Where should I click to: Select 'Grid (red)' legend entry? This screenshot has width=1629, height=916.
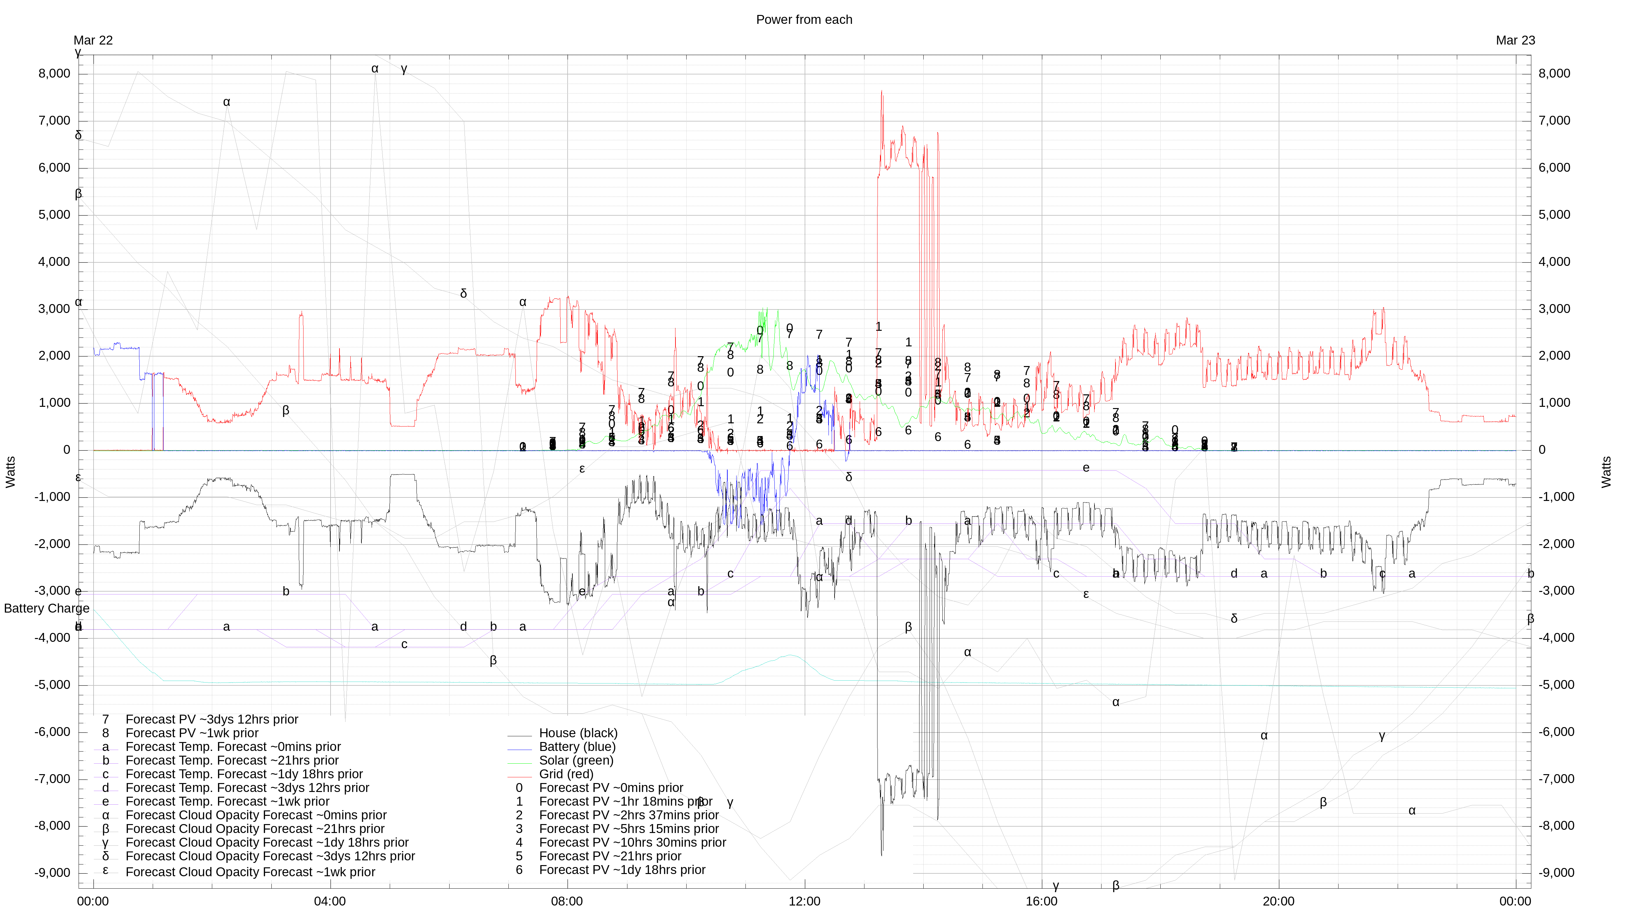pyautogui.click(x=566, y=774)
